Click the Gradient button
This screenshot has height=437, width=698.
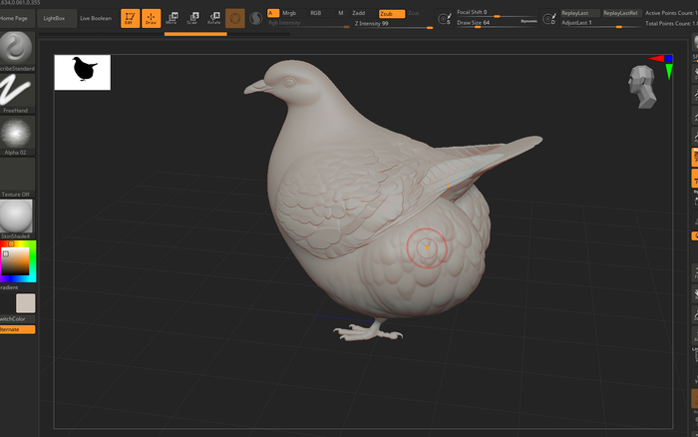pos(9,287)
